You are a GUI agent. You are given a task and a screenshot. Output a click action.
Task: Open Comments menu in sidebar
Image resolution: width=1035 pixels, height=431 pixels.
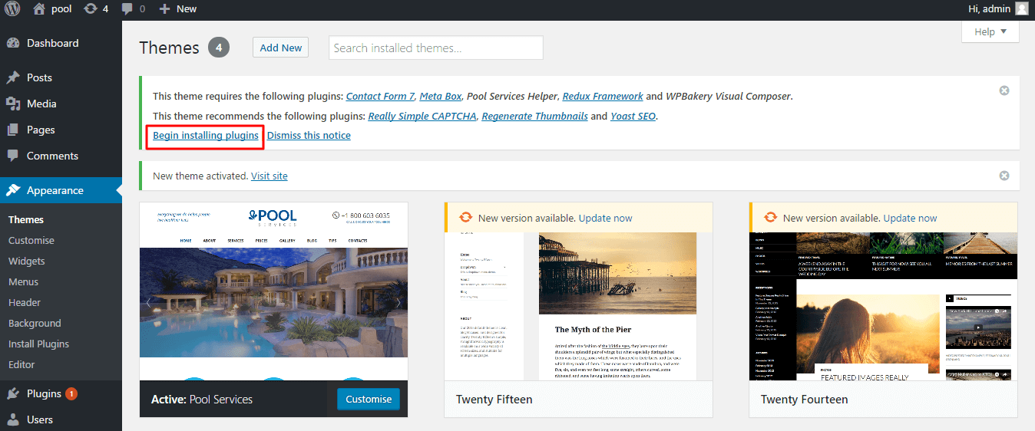(61, 156)
